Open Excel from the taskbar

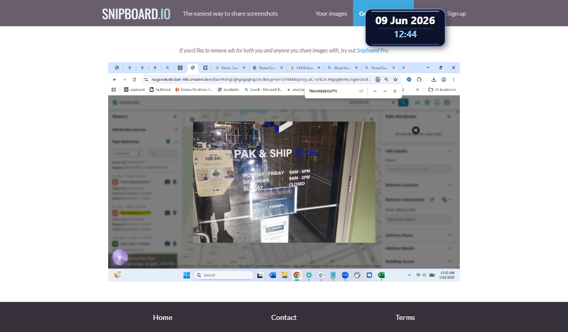(x=381, y=275)
